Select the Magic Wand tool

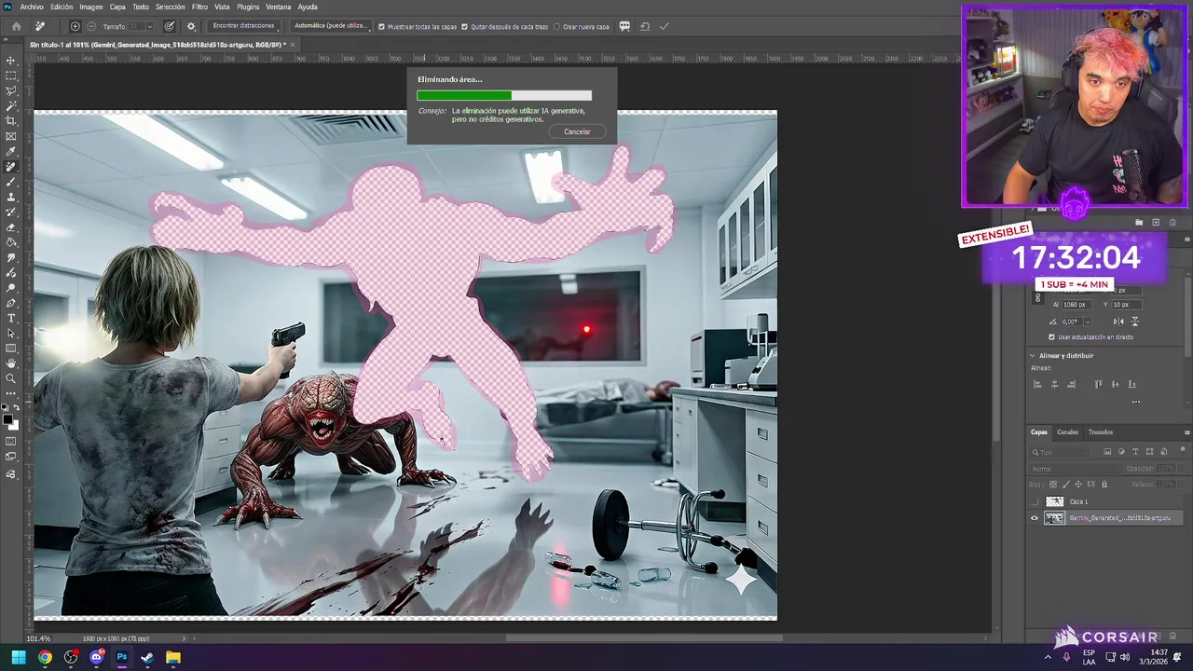point(11,106)
